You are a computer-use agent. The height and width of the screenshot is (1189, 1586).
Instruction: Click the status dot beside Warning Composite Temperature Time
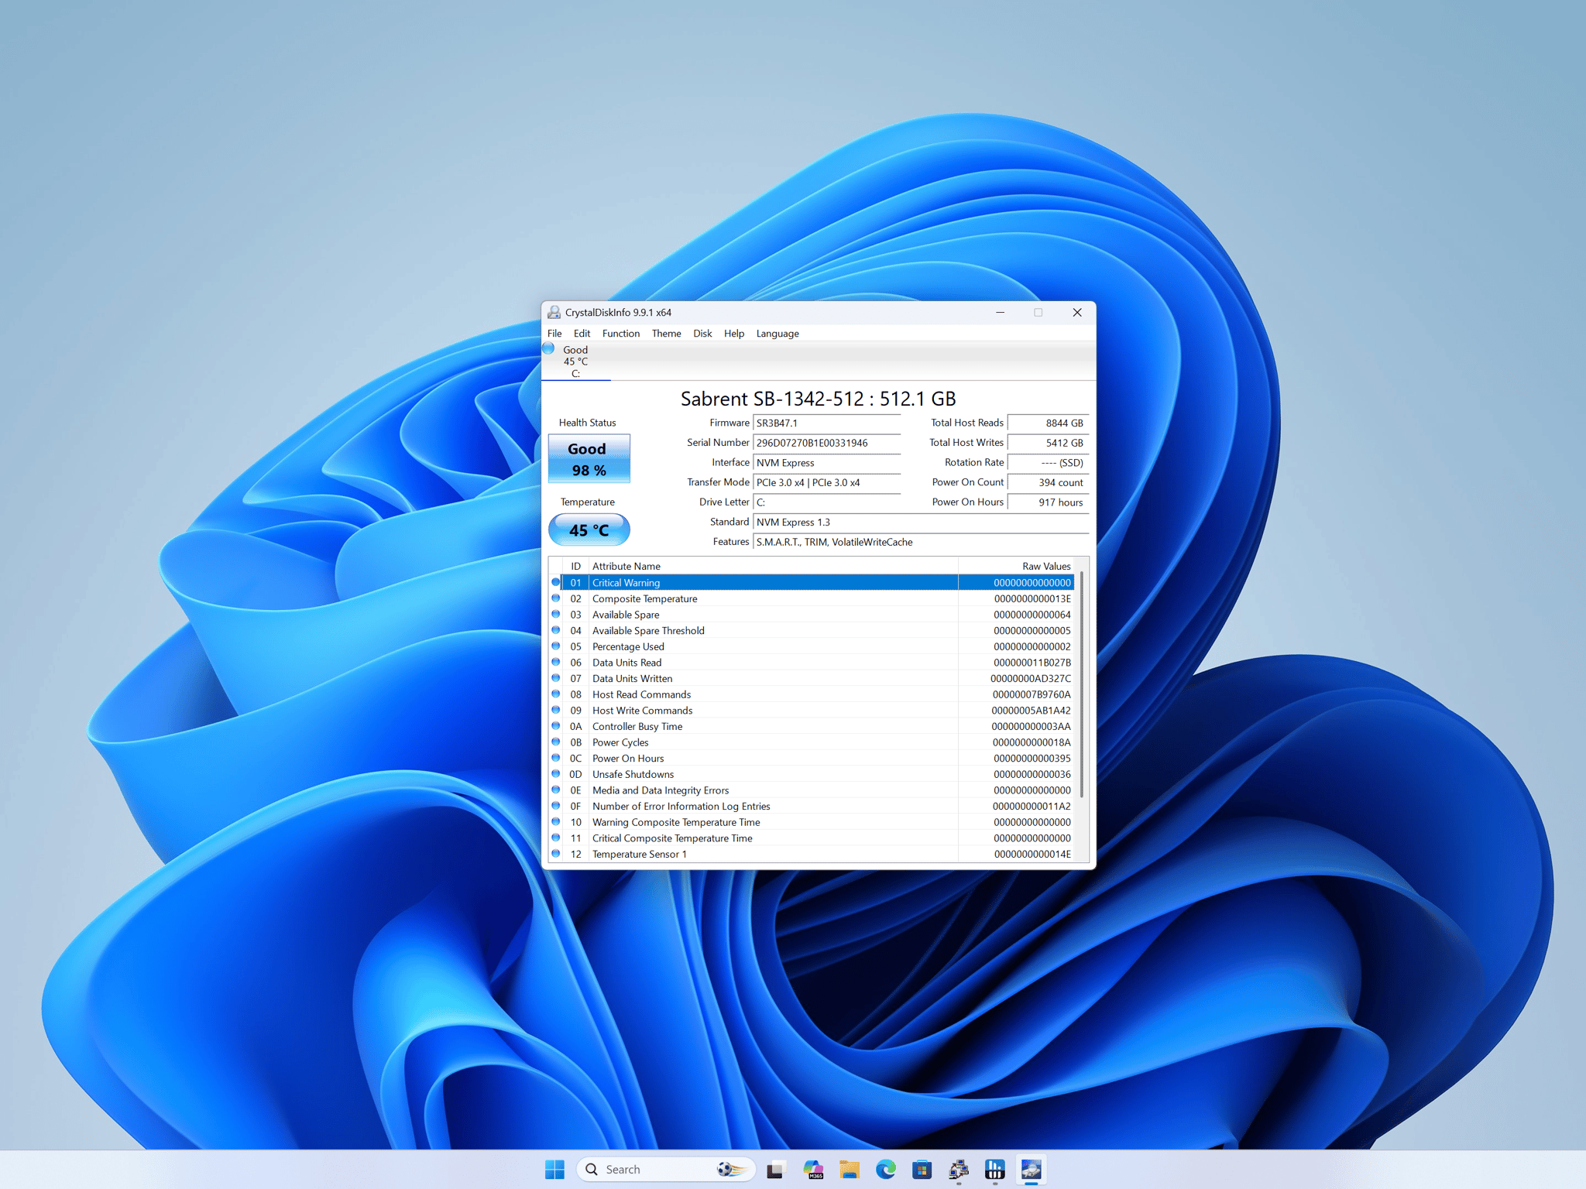555,822
